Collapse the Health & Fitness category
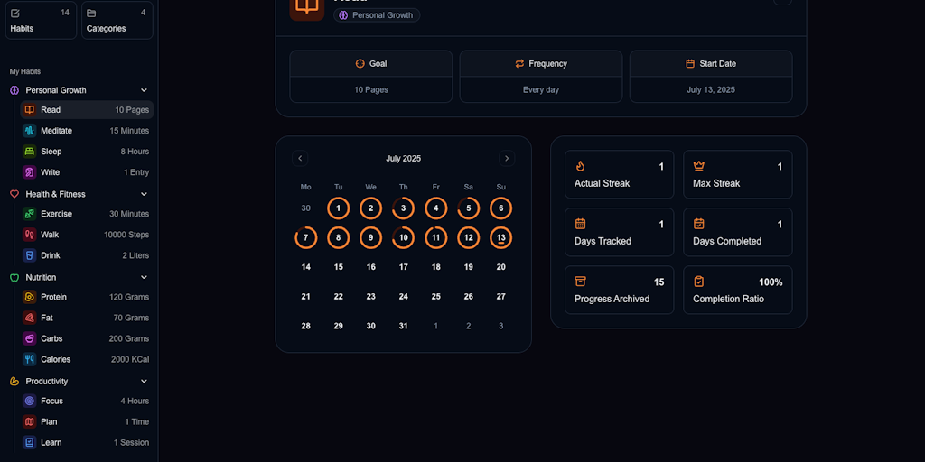Viewport: 925px width, 462px height. 144,194
